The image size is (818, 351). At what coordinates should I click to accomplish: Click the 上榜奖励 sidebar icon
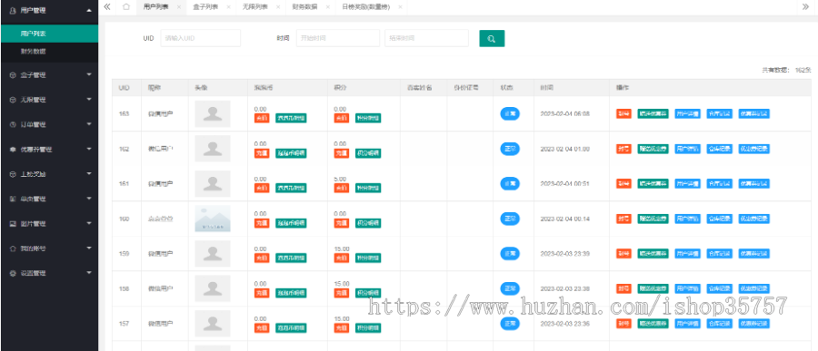tap(13, 174)
